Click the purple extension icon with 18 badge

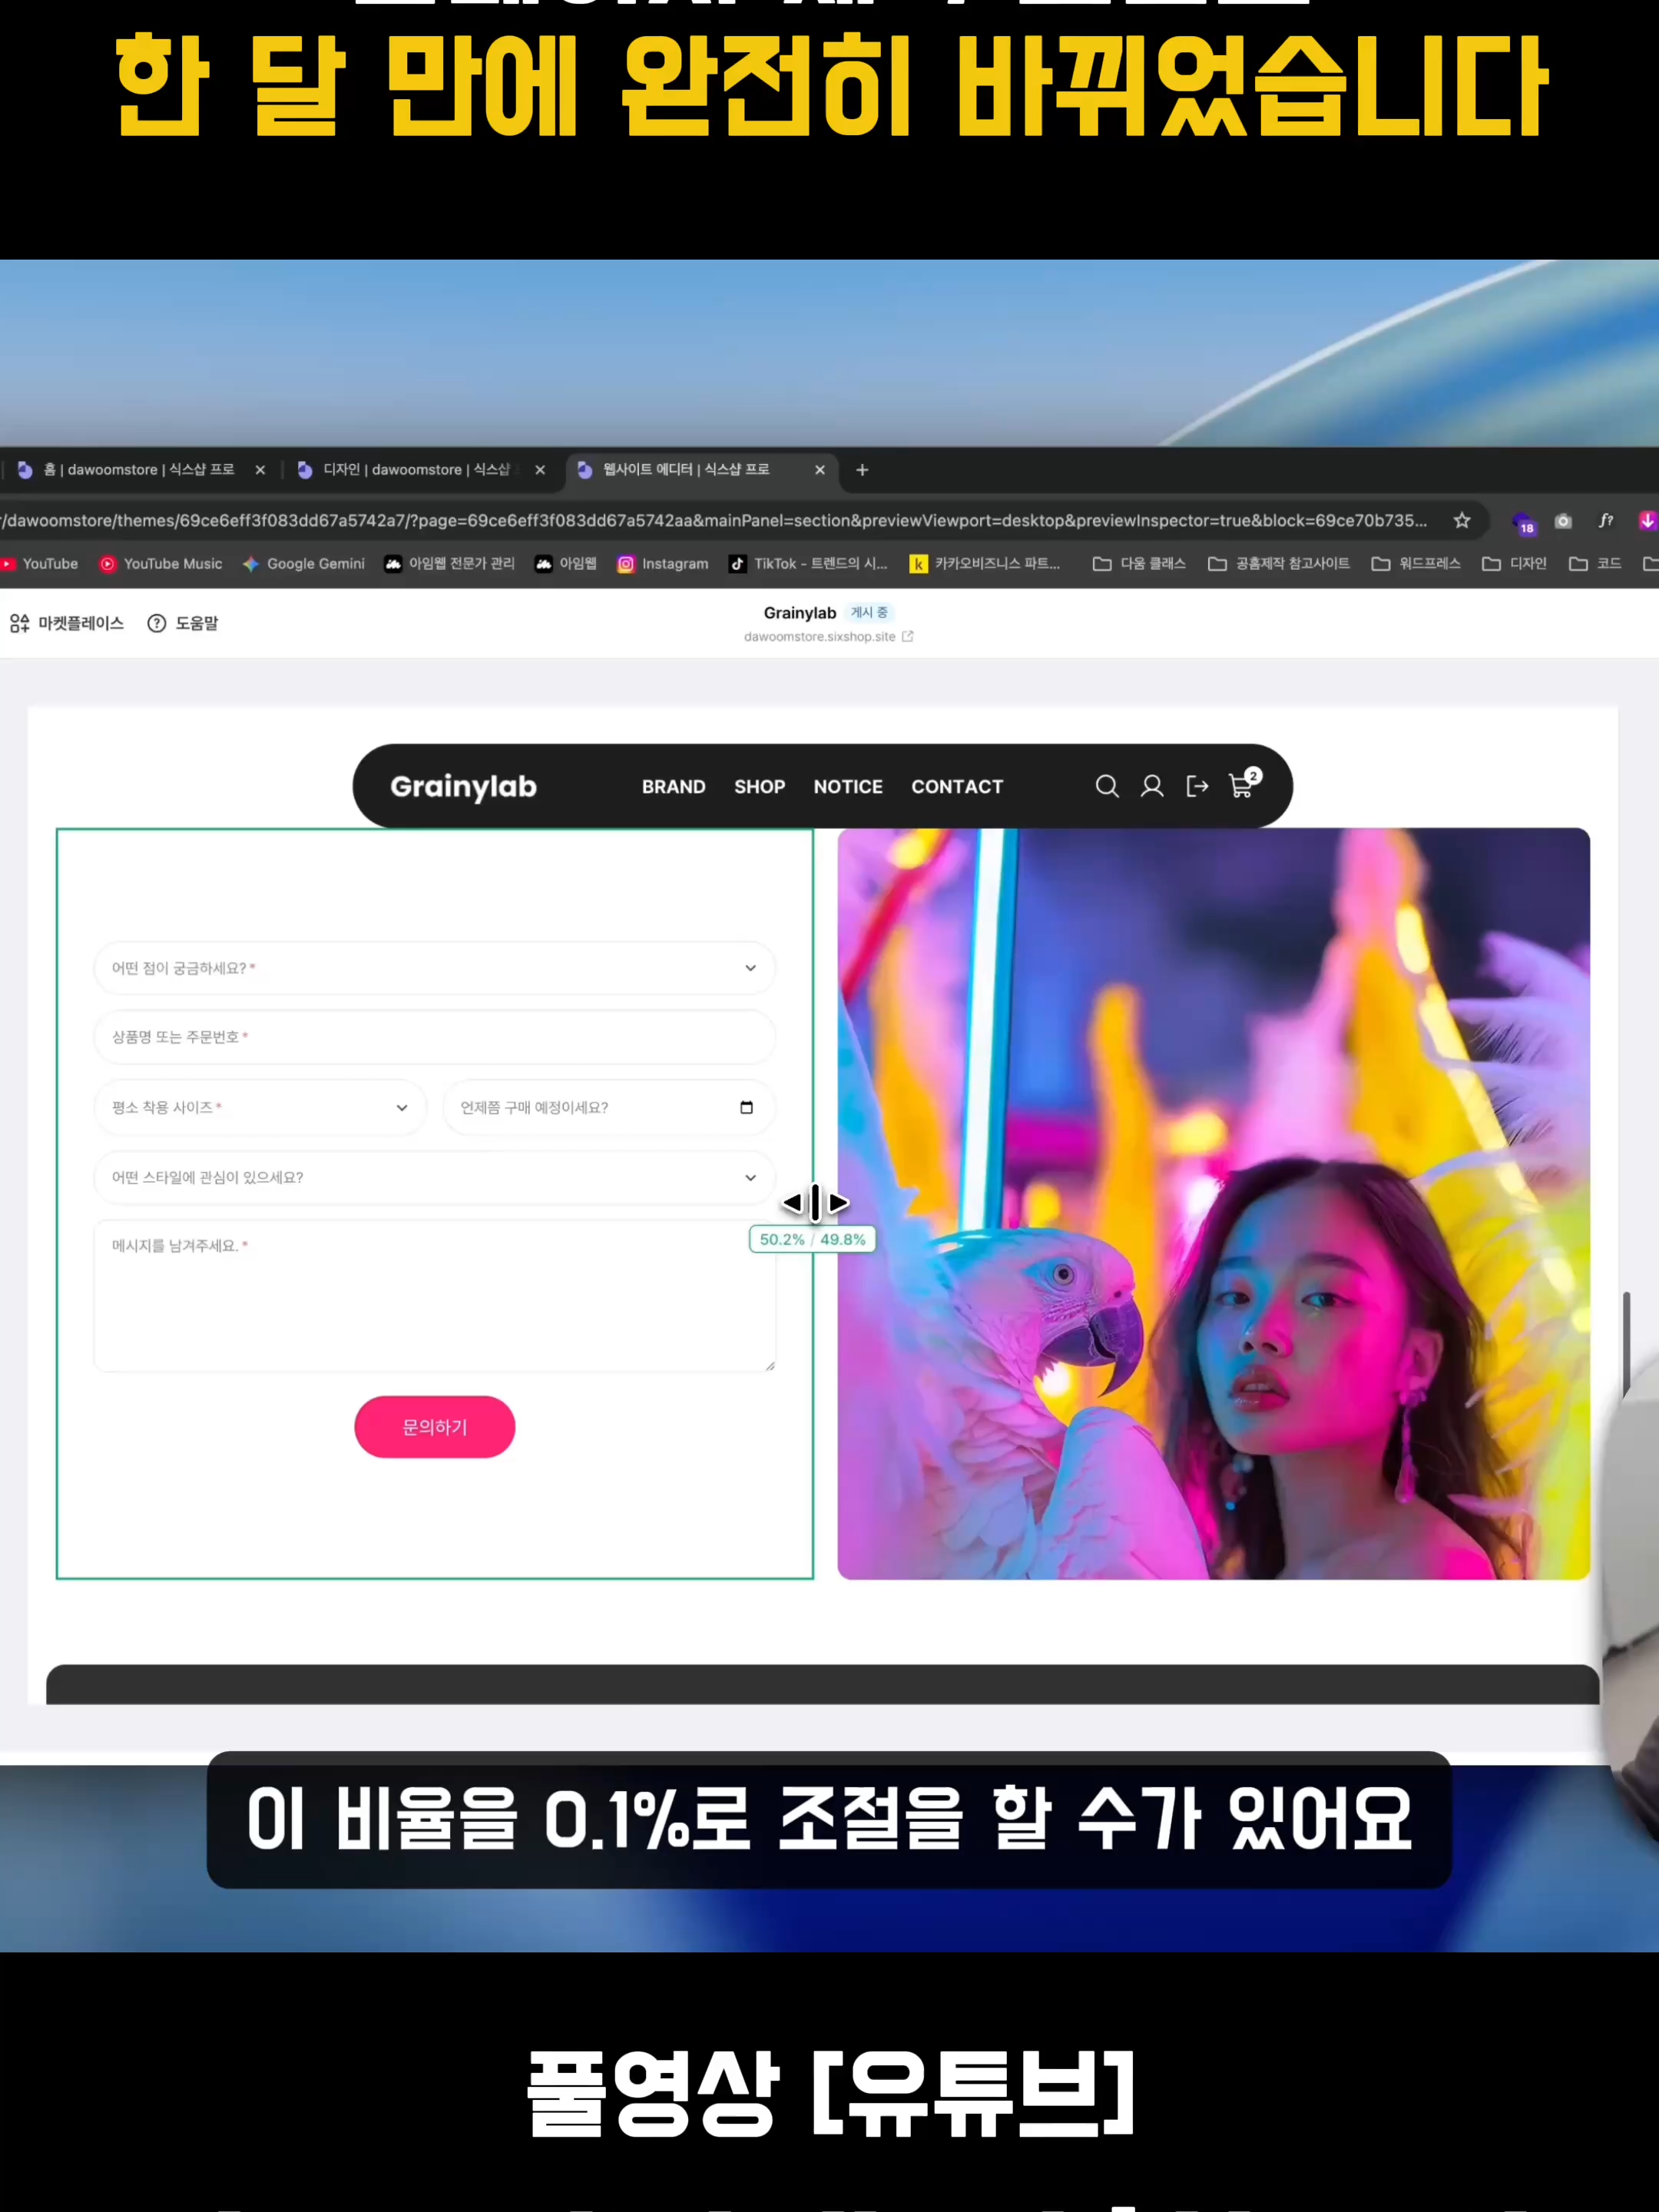(1524, 523)
